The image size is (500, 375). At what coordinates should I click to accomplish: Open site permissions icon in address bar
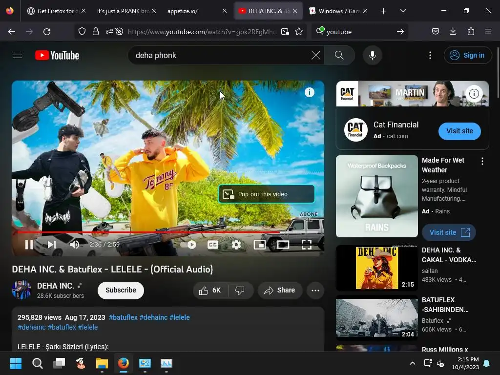pyautogui.click(x=109, y=32)
